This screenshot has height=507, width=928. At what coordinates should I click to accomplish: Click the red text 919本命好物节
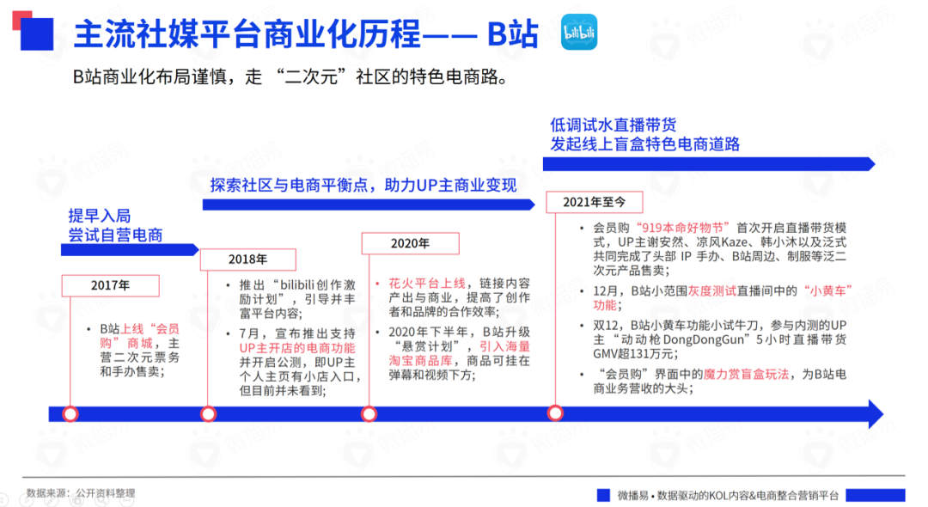click(683, 228)
